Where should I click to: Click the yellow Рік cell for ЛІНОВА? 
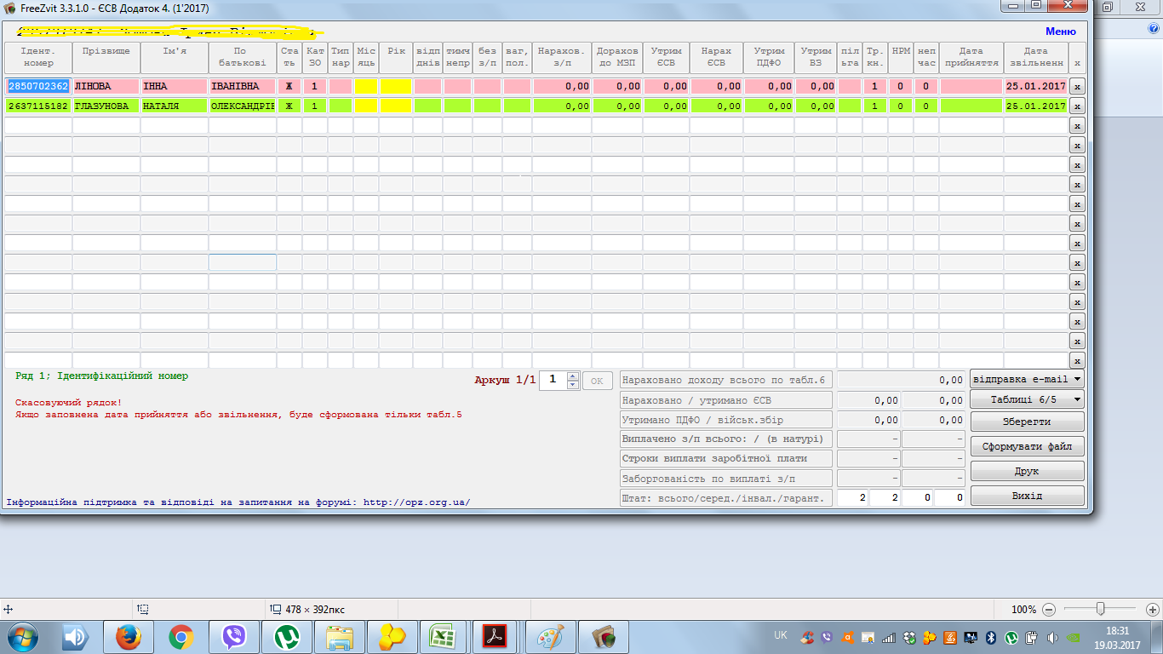[396, 87]
